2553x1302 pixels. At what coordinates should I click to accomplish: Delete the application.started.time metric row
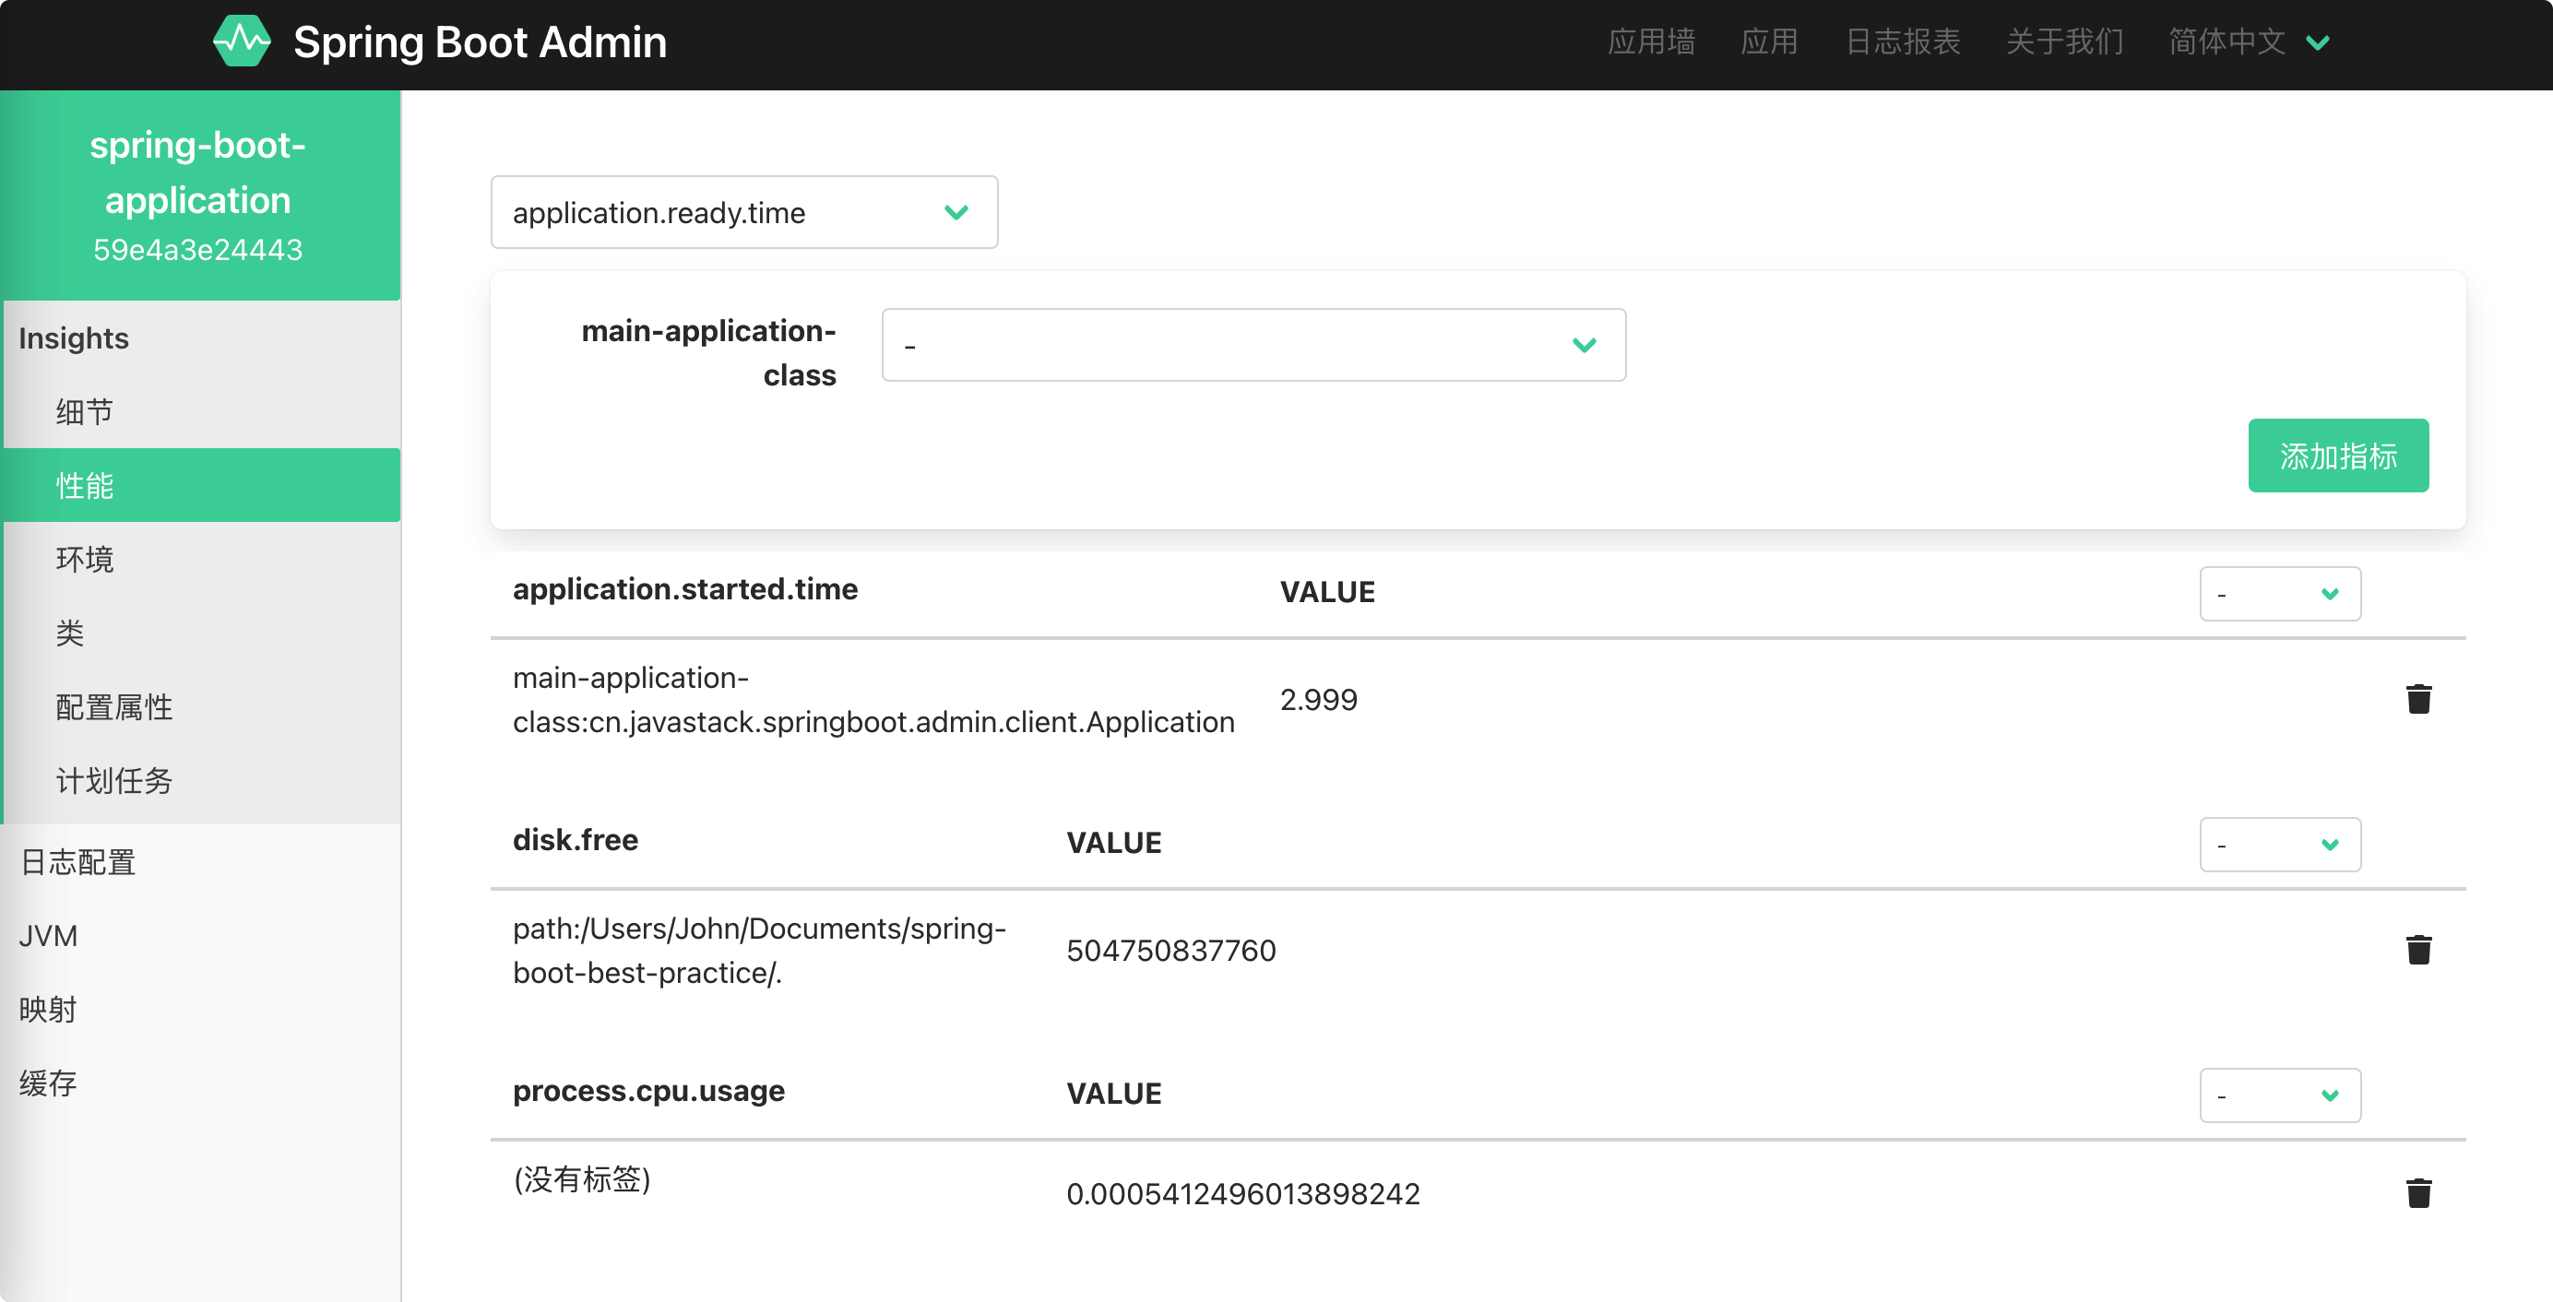(x=2418, y=700)
